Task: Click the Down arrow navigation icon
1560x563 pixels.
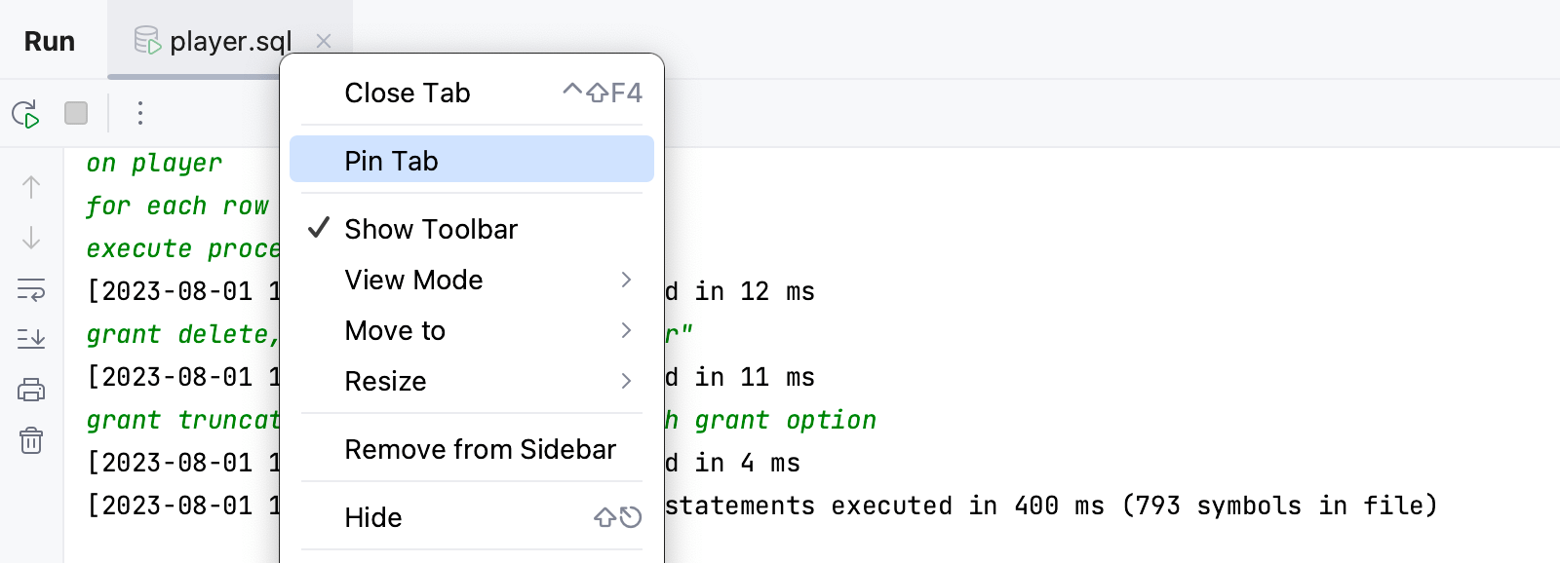Action: click(x=31, y=238)
